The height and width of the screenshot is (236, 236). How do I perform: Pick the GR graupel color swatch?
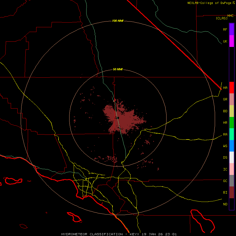tap(232, 99)
